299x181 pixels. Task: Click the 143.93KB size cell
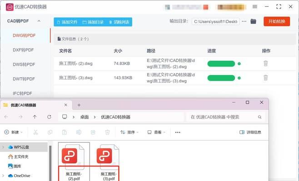click(x=123, y=78)
